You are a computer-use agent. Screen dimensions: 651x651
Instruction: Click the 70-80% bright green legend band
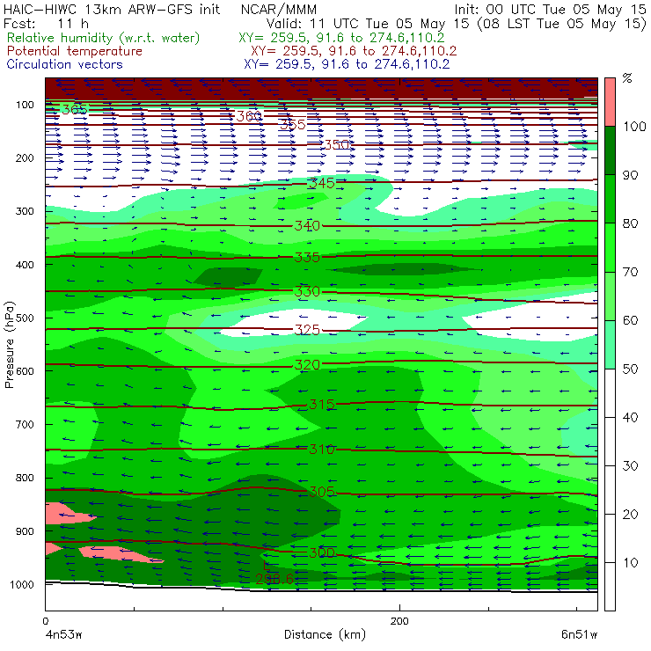click(610, 247)
